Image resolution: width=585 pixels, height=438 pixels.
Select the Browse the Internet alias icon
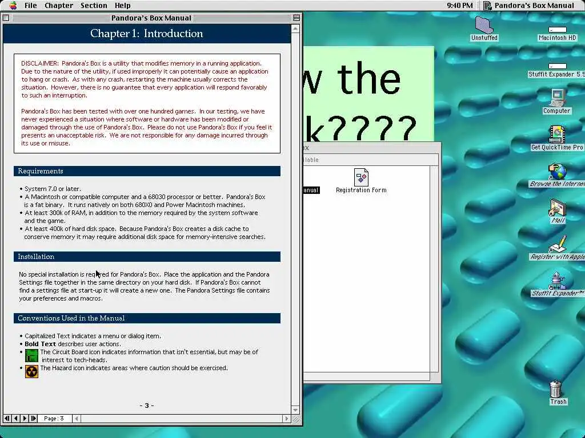point(557,171)
